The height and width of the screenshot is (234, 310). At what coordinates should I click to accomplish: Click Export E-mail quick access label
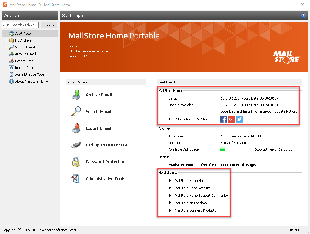(98, 128)
